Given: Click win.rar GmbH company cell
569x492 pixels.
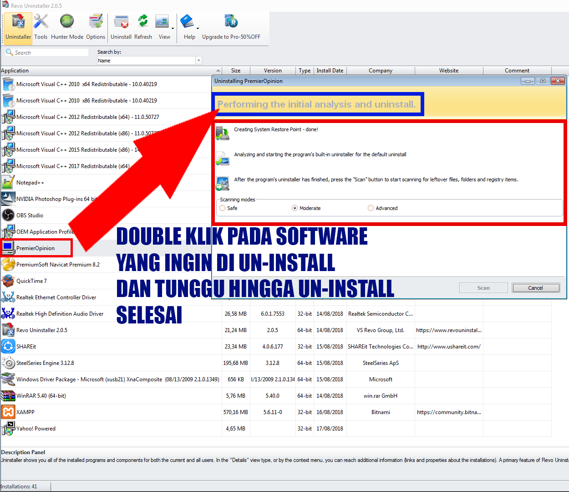Looking at the screenshot, I should point(381,396).
